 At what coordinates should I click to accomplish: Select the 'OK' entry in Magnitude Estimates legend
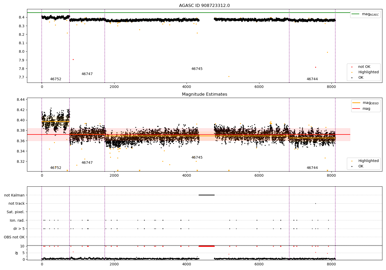tap(358, 166)
